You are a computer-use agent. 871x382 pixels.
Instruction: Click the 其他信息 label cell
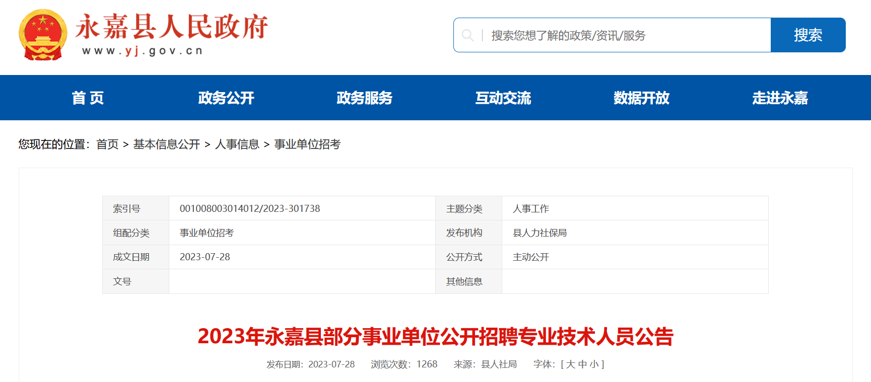pos(468,281)
